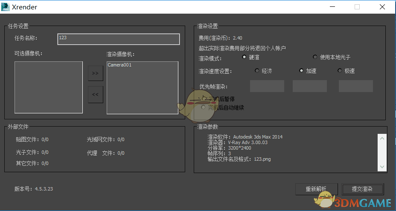This screenshot has width=396, height=211.
Task: Minimize the Xrender window
Action: point(332,7)
